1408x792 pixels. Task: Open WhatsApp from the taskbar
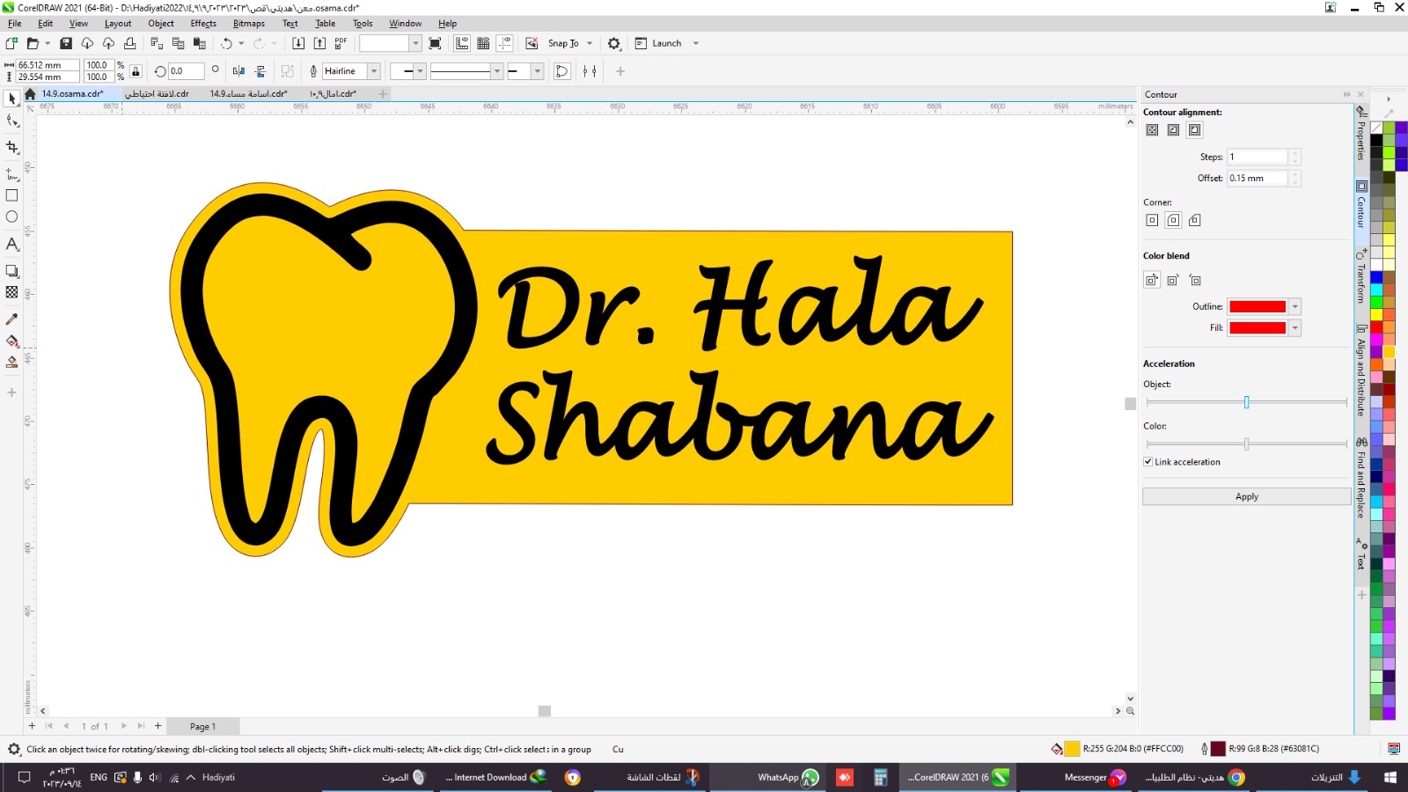tap(788, 777)
